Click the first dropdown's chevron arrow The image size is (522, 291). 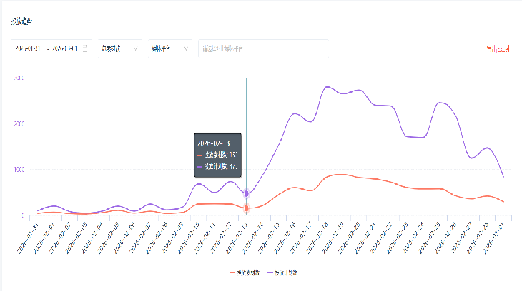click(x=135, y=48)
